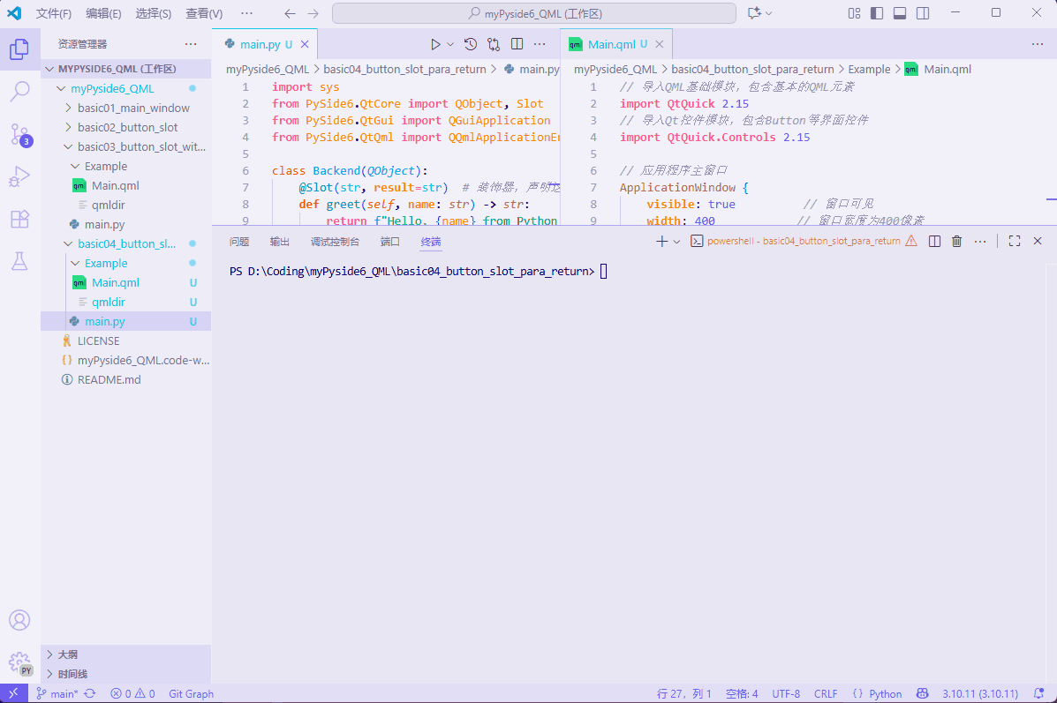Image resolution: width=1057 pixels, height=703 pixels.
Task: Click the myPyside6_QML command center search box
Action: pyautogui.click(x=534, y=13)
